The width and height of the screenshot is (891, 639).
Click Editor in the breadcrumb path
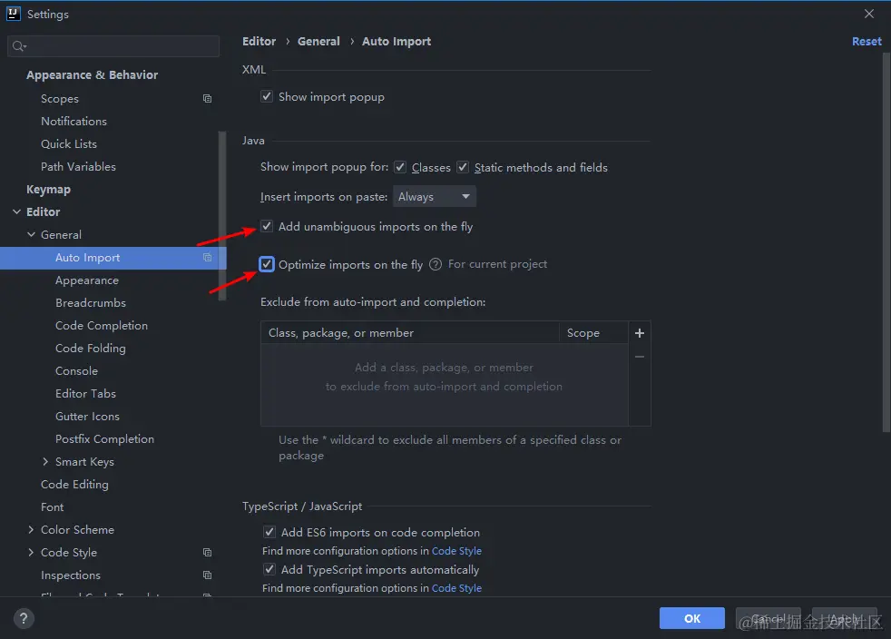259,42
